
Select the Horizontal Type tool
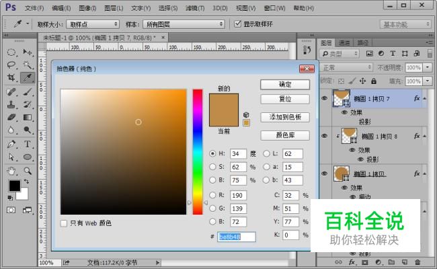28,144
